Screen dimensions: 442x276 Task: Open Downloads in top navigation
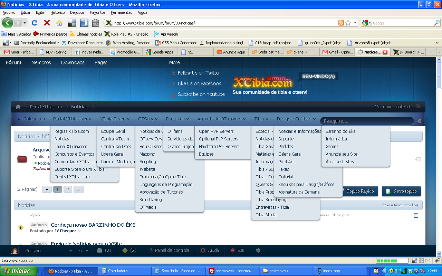tap(73, 62)
